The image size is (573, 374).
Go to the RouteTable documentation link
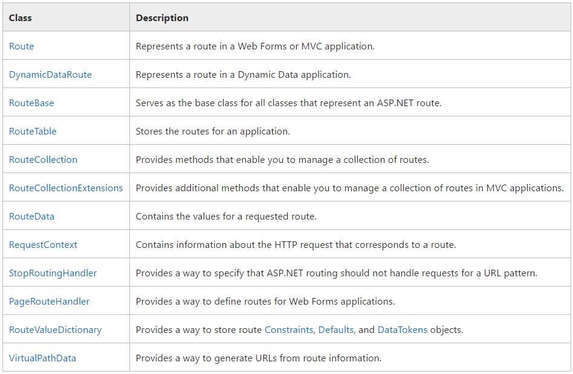tap(33, 132)
